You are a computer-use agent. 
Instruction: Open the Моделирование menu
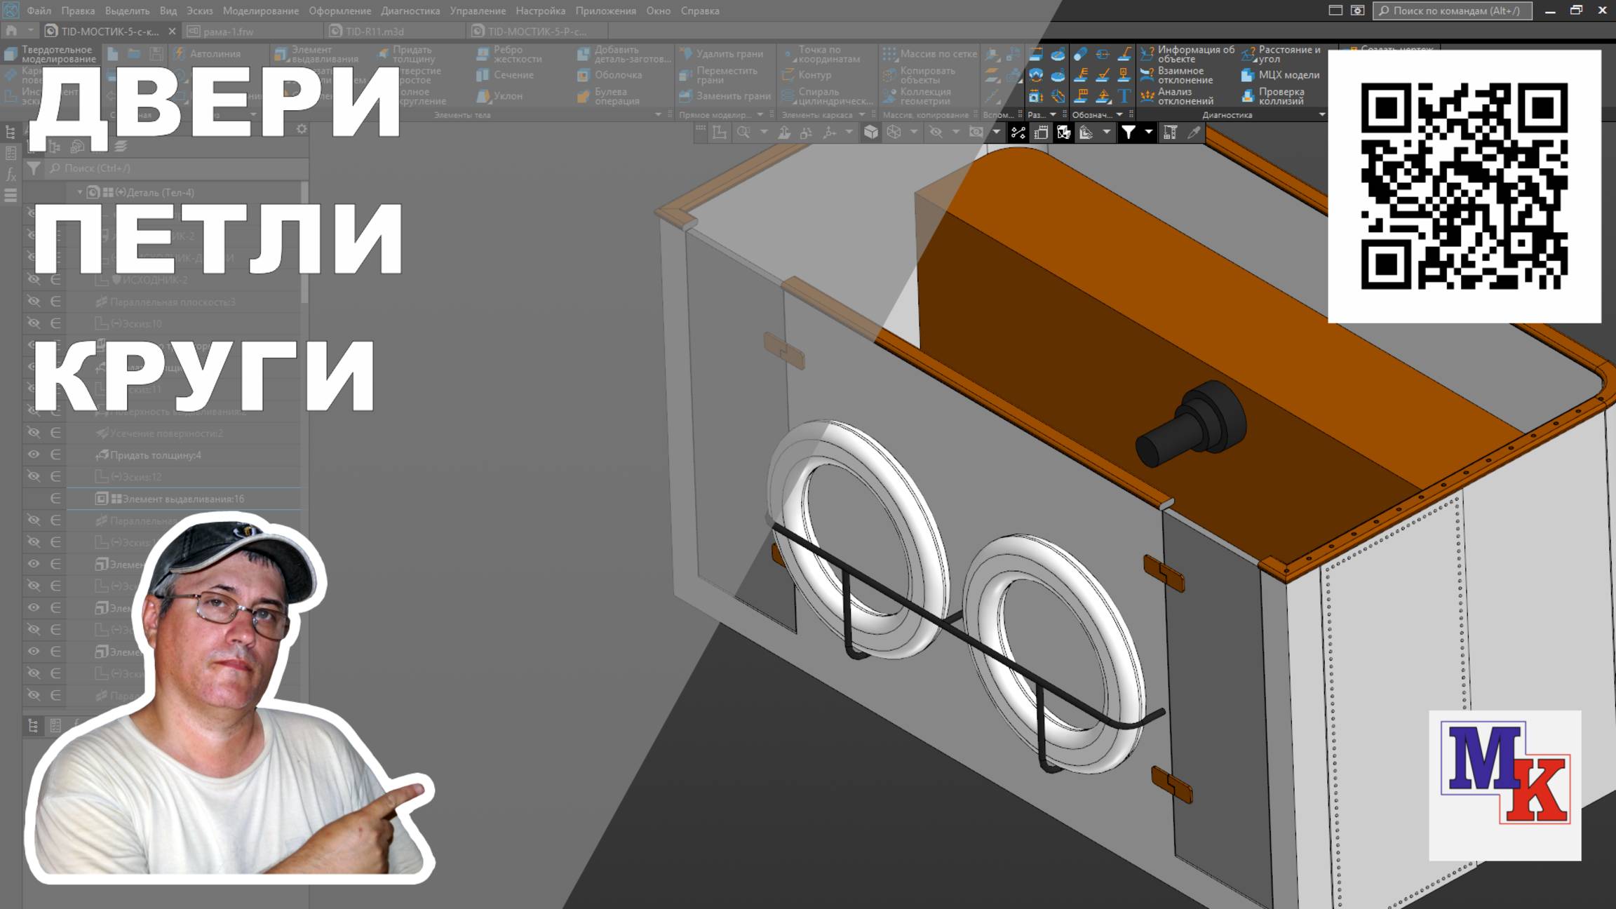pyautogui.click(x=260, y=11)
